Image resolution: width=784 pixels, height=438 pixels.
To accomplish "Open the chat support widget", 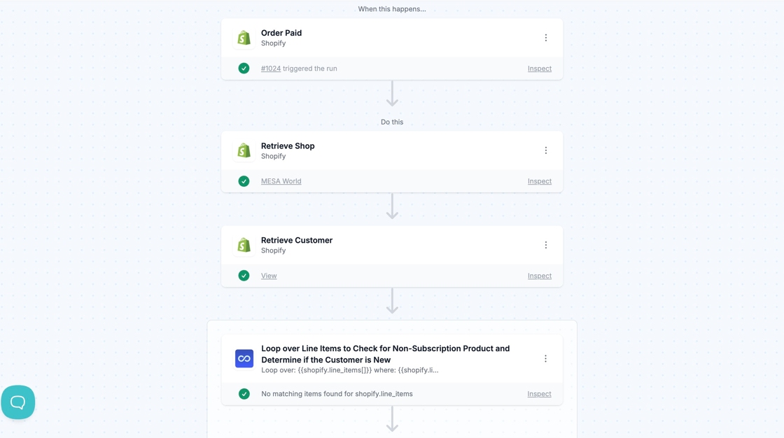I will tap(18, 402).
